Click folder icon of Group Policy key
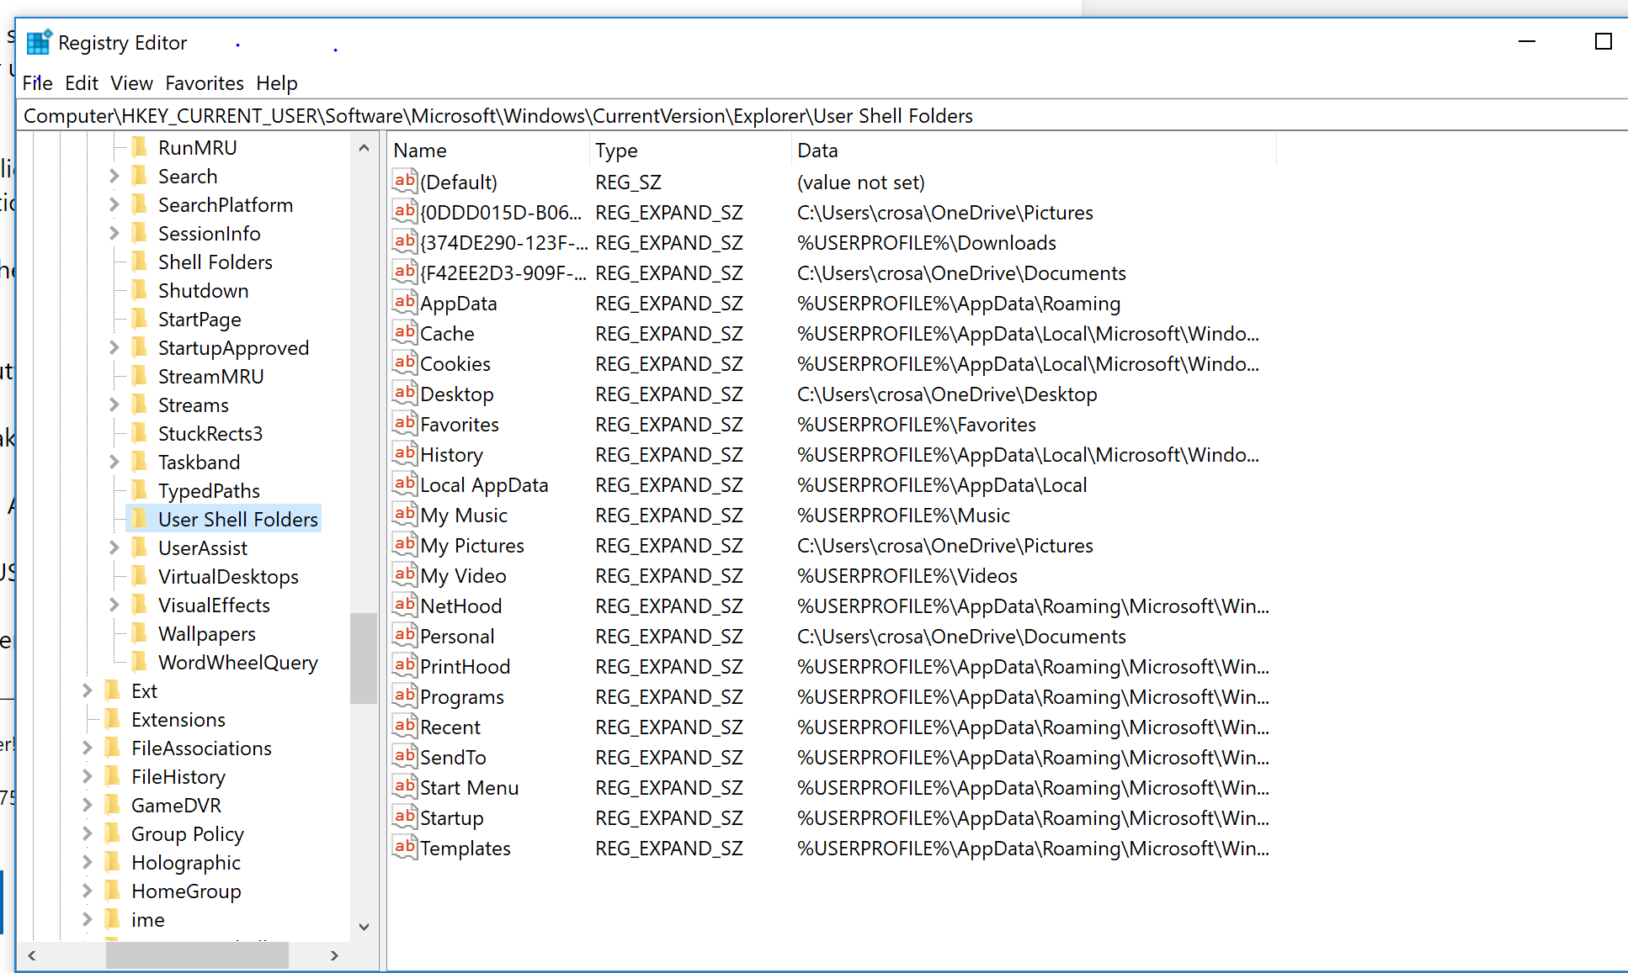This screenshot has height=973, width=1628. point(113,833)
